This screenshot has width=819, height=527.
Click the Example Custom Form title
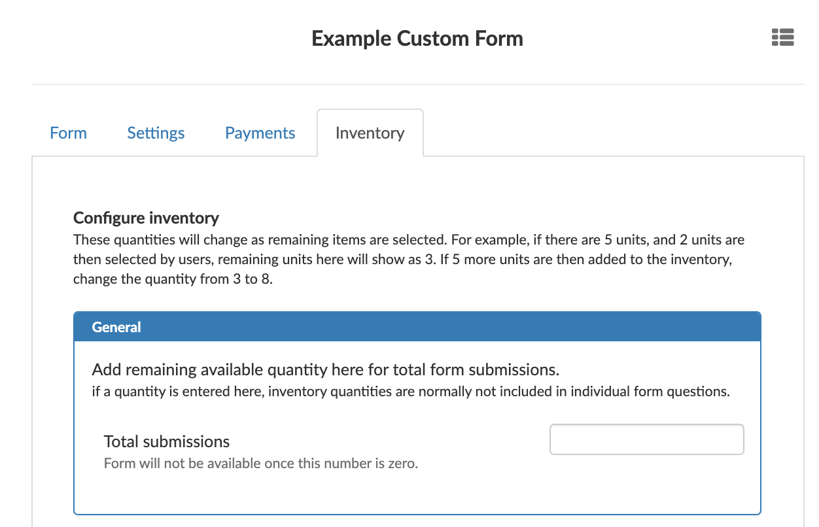click(x=417, y=39)
